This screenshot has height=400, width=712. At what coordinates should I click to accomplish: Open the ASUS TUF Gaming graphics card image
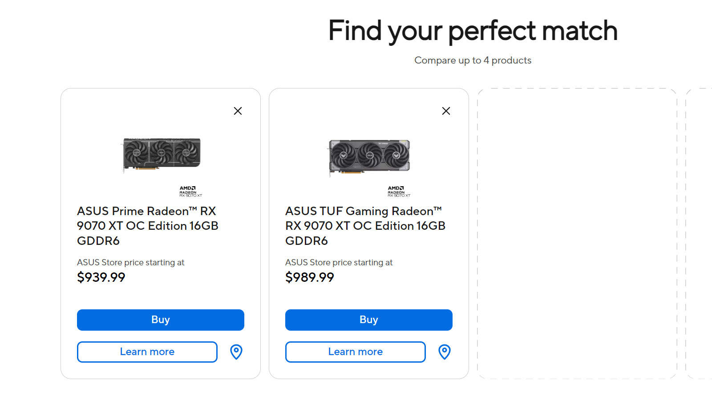pos(369,156)
